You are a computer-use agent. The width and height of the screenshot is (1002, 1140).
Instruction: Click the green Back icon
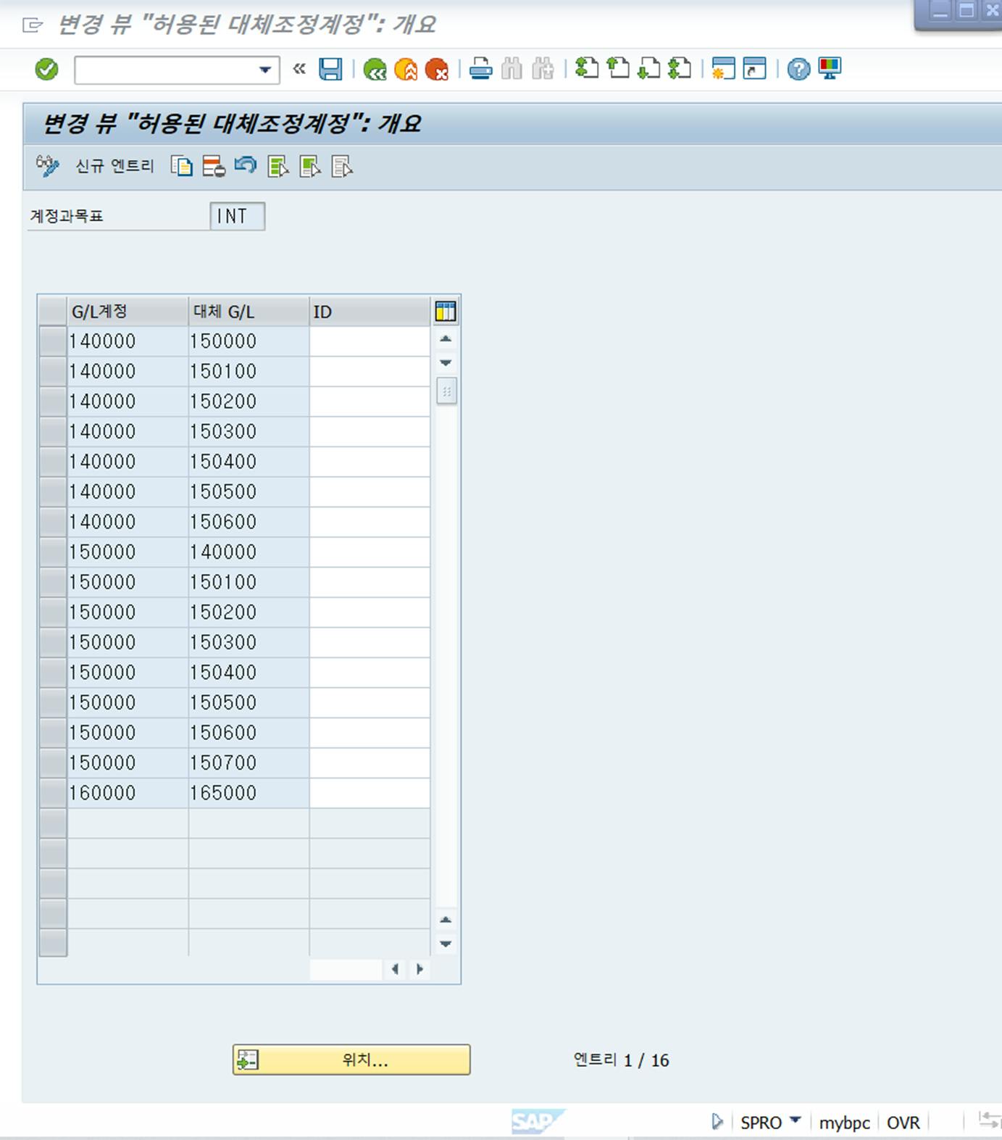(x=375, y=70)
